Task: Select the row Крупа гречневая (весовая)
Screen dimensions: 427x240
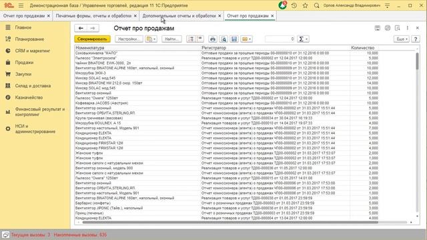Action: (x=227, y=118)
